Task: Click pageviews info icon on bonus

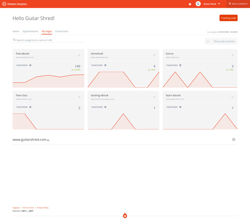Action: [180, 65]
